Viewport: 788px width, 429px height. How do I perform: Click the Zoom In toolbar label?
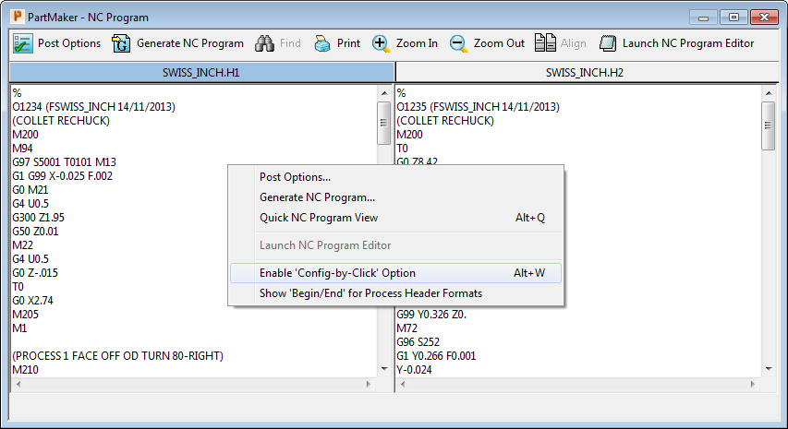(417, 43)
